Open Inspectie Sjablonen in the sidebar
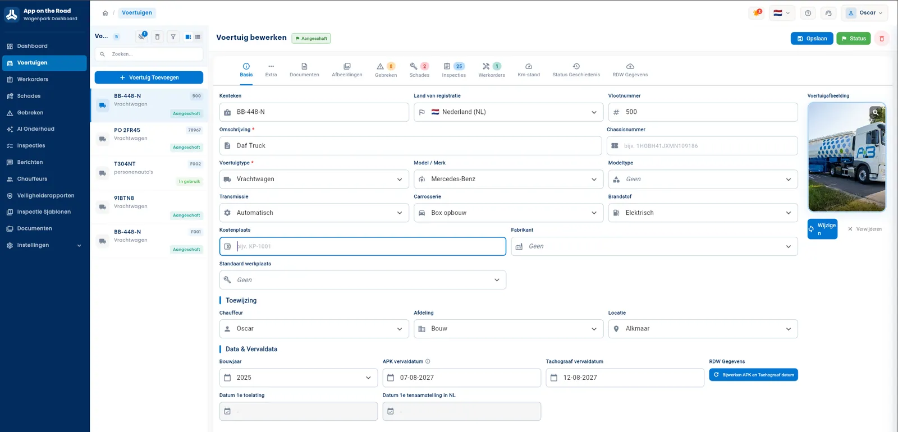898x432 pixels. (x=44, y=212)
